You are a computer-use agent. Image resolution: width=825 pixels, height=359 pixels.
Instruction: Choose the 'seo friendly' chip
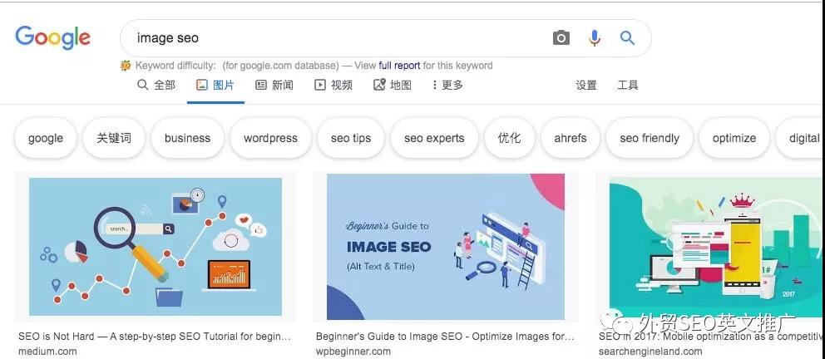pyautogui.click(x=650, y=138)
